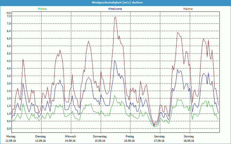This screenshot has height=144, width=231.
Task: Click the Dienstag day label
Action: coord(40,137)
